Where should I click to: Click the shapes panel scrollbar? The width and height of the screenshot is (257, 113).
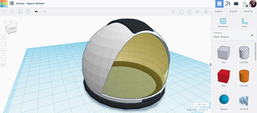click(x=255, y=51)
